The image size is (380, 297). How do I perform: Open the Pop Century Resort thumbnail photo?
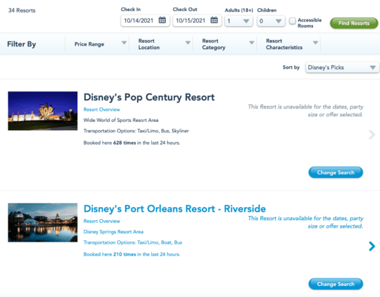coord(43,111)
